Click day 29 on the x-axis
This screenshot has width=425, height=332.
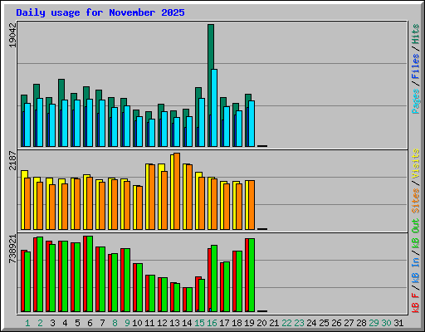[x=374, y=323]
